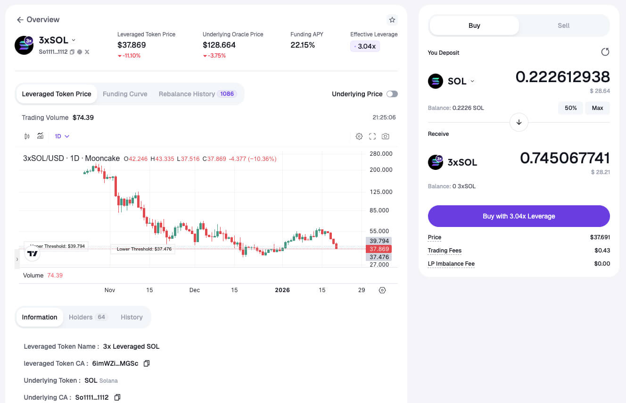Open the candlestick chart type selector

[27, 136]
